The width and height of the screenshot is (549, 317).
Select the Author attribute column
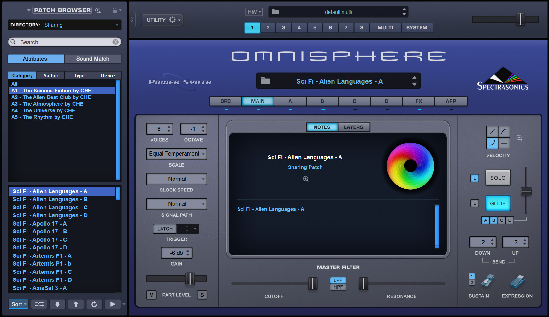click(51, 76)
